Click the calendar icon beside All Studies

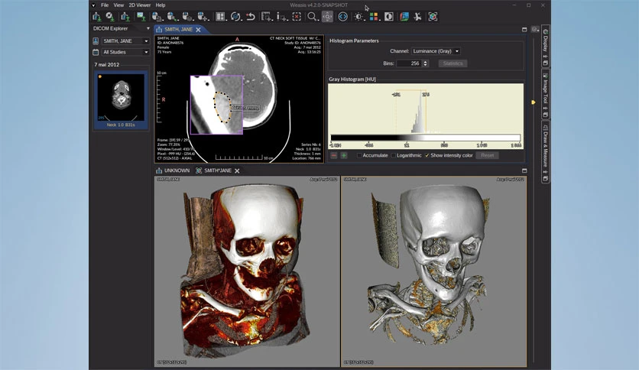96,52
